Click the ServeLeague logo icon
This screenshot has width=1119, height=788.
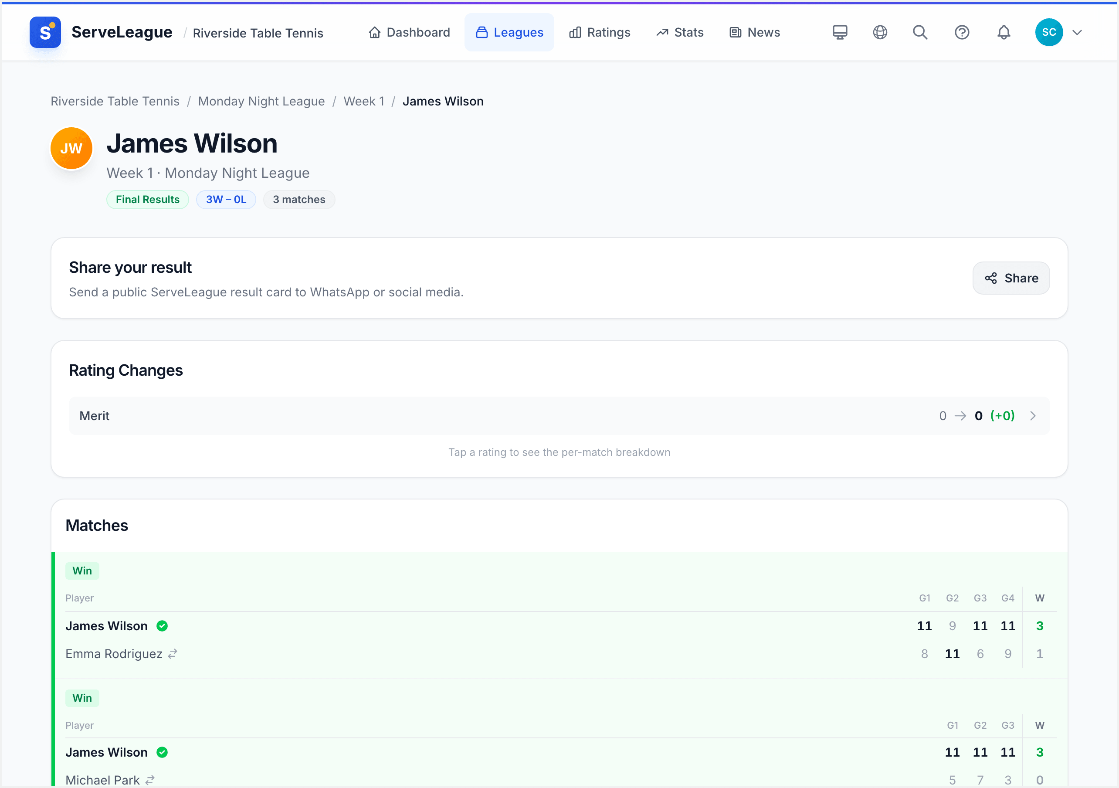coord(45,32)
